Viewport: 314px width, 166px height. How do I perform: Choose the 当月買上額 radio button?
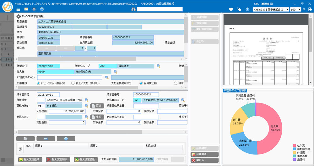[x=141, y=83]
